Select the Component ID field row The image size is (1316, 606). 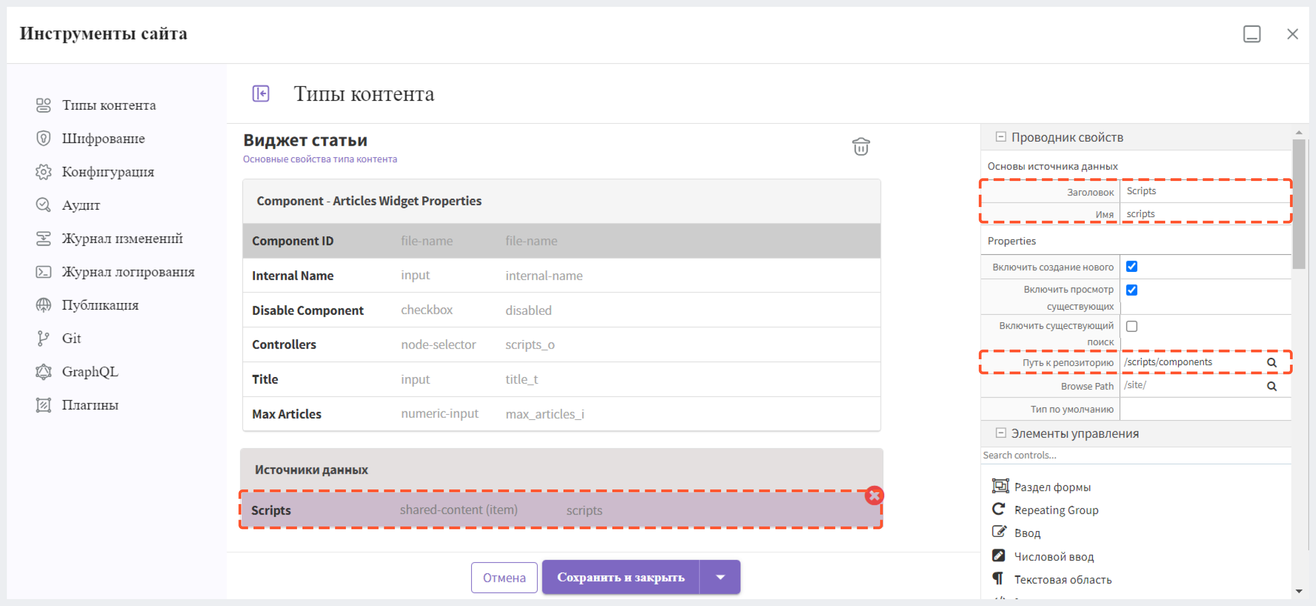click(562, 241)
